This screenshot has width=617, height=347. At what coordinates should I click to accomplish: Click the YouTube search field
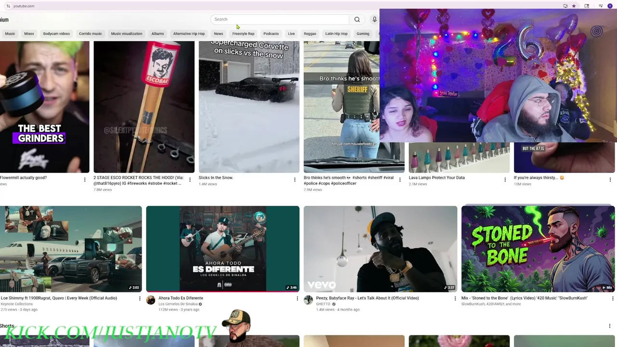(280, 19)
